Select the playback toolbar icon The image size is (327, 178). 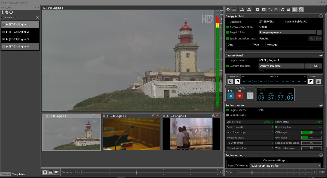(258, 9)
